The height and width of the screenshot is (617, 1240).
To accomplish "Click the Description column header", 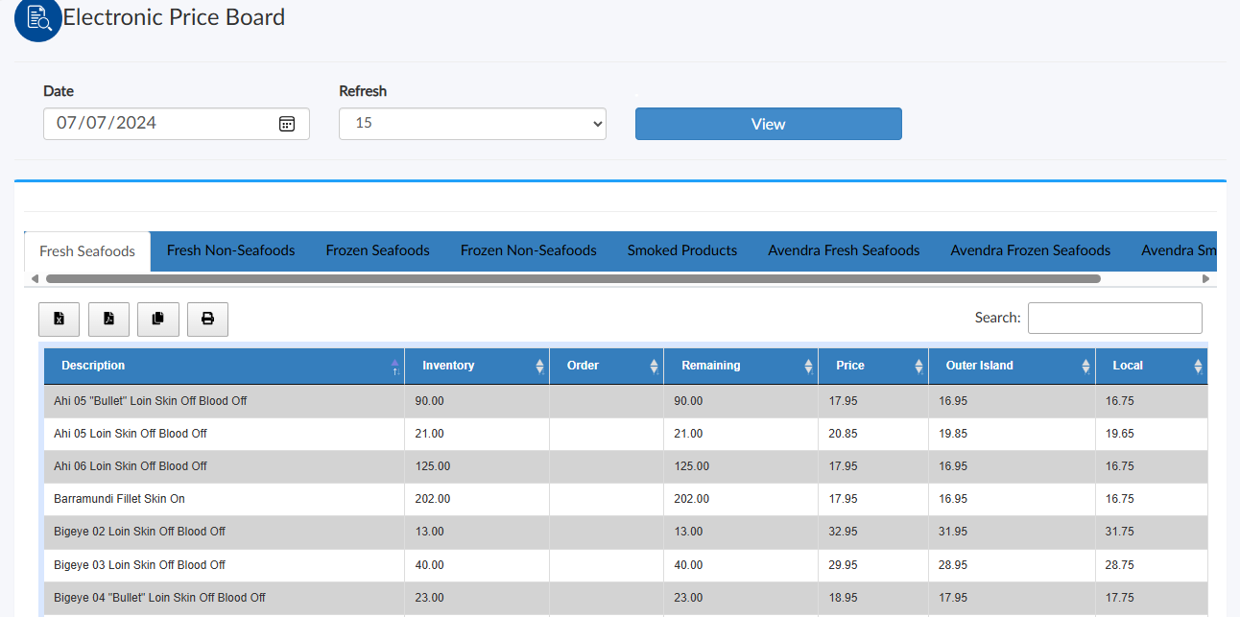I will click(x=224, y=366).
